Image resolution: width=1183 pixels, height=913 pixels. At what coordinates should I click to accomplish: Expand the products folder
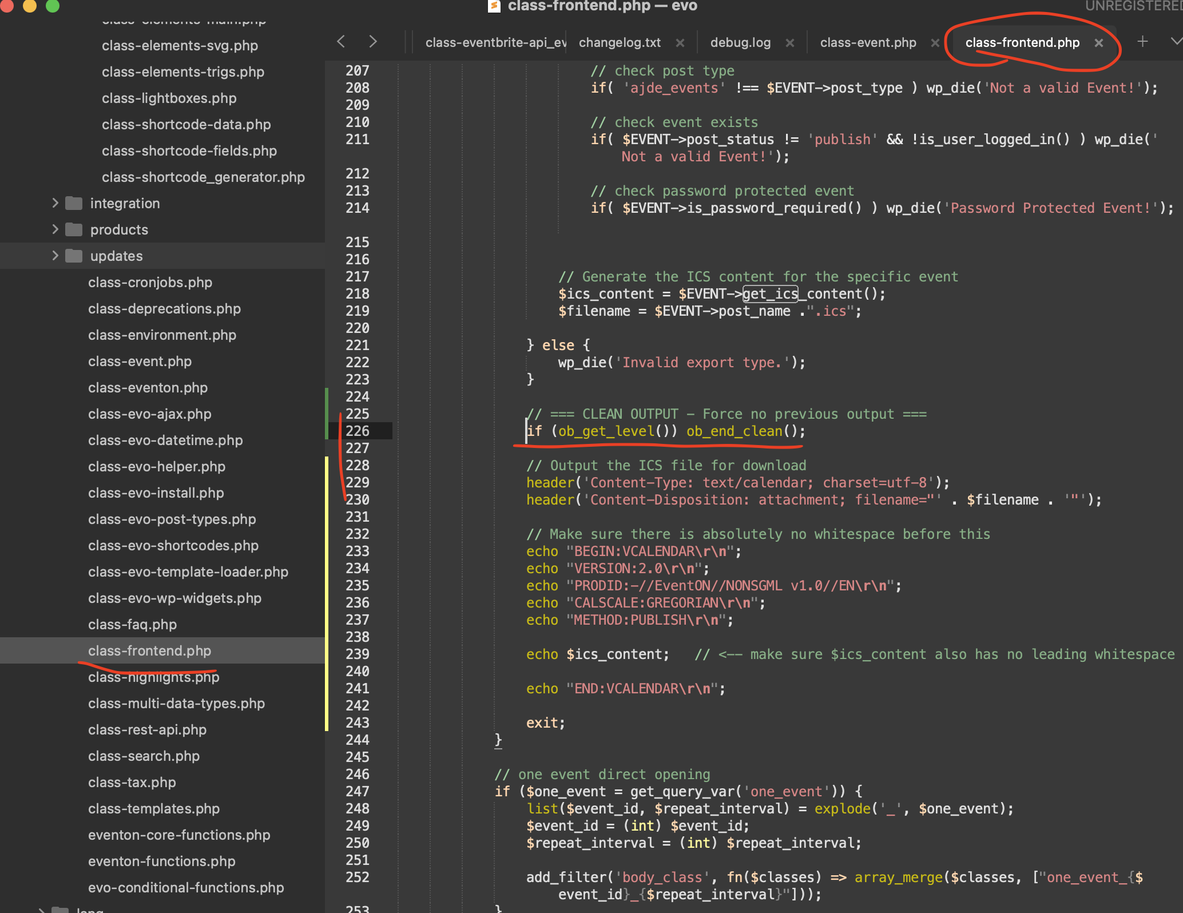pyautogui.click(x=55, y=229)
